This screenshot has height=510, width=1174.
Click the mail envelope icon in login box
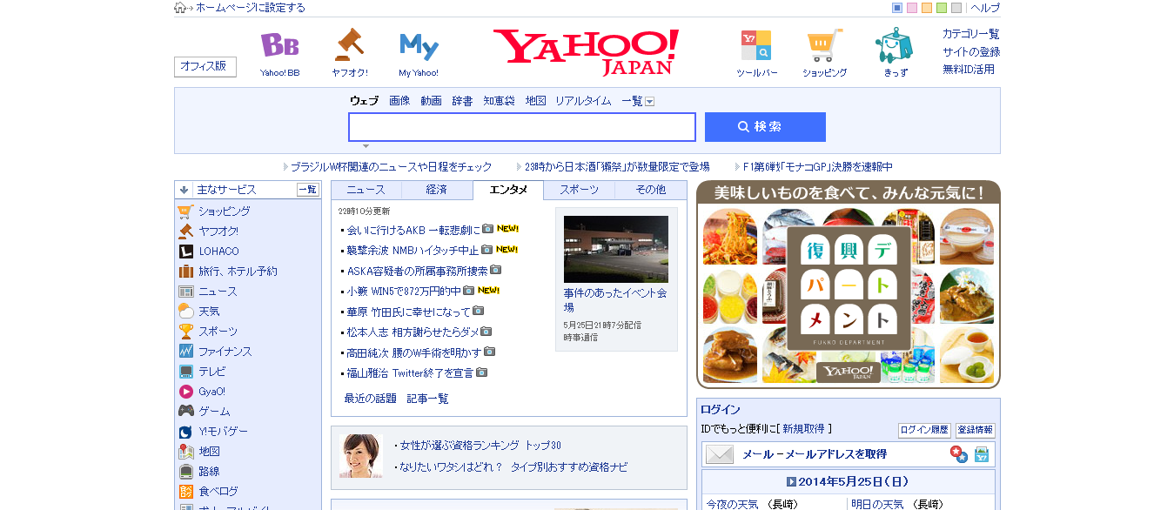720,454
